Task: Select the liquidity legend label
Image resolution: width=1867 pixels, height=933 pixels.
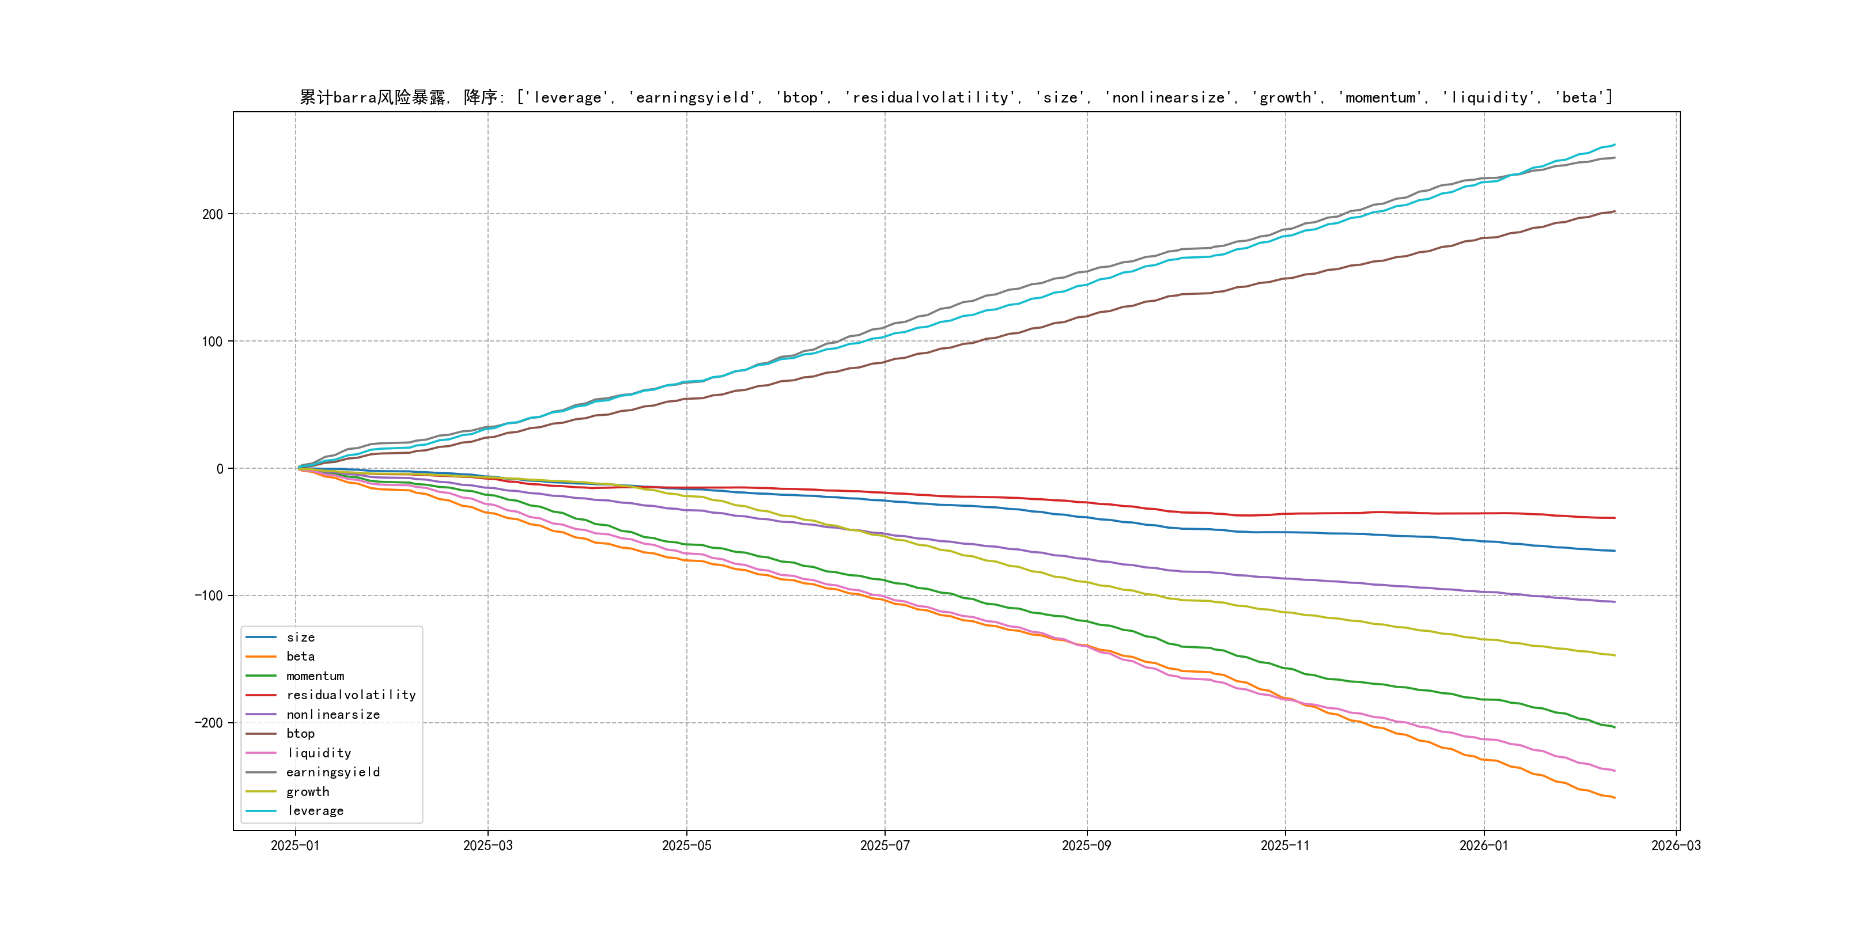Action: [319, 753]
